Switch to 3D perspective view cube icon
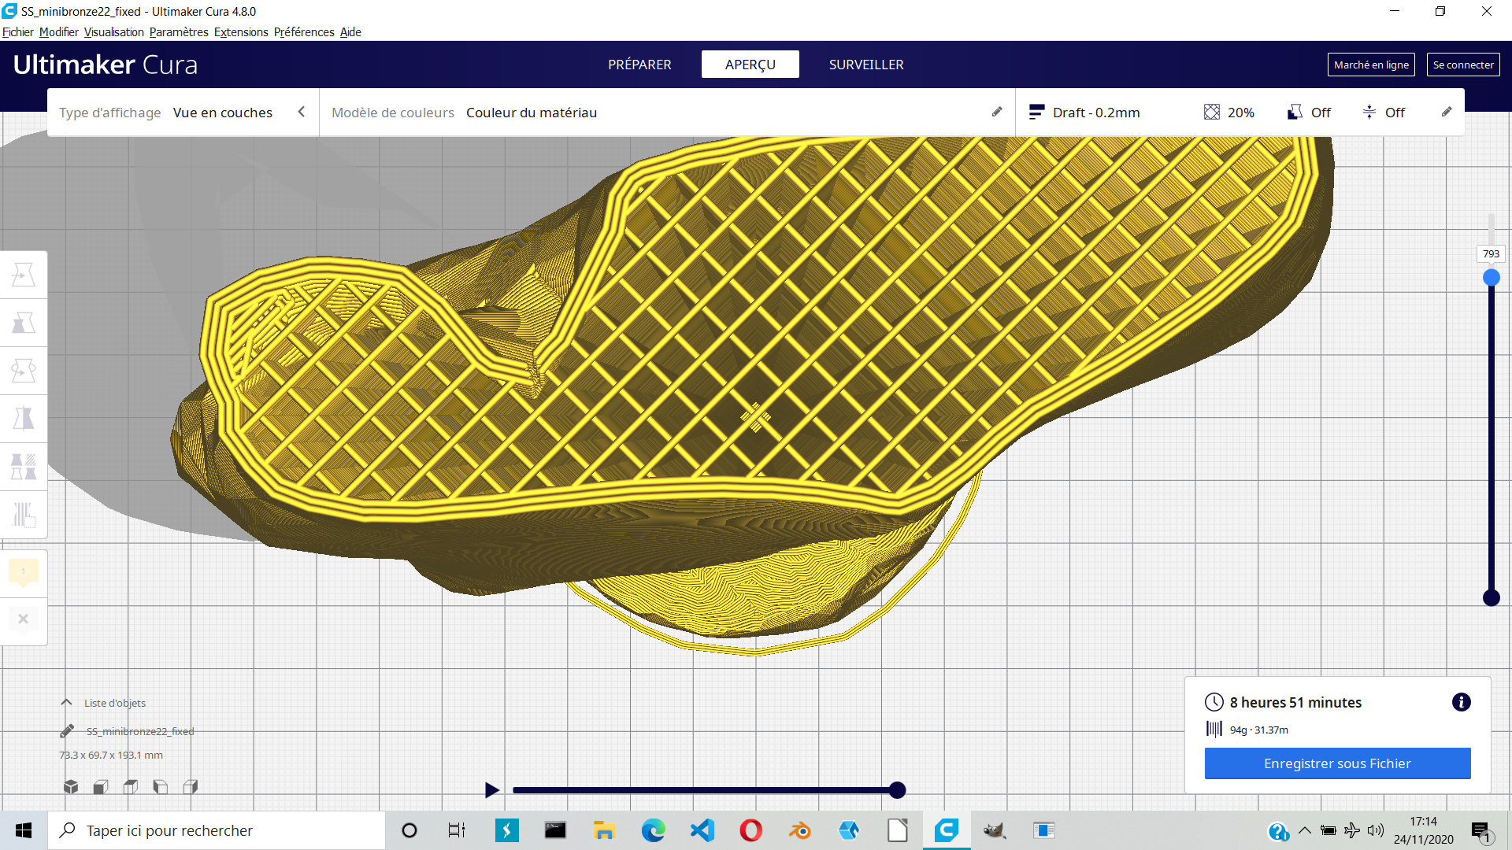Image resolution: width=1512 pixels, height=850 pixels. click(x=71, y=786)
